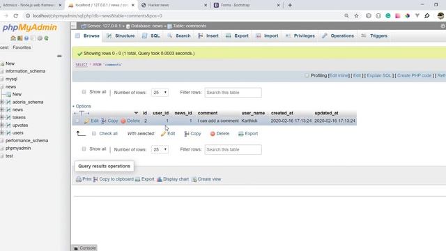Open the Privileges tab

pyautogui.click(x=300, y=36)
